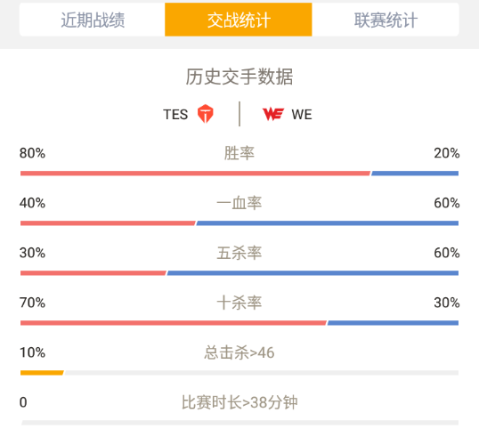Click the 比赛时长>38分钟 label
Image resolution: width=479 pixels, height=445 pixels.
tap(239, 402)
